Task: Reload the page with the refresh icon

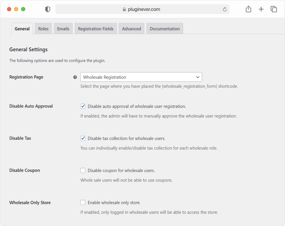Action: pyautogui.click(x=225, y=9)
